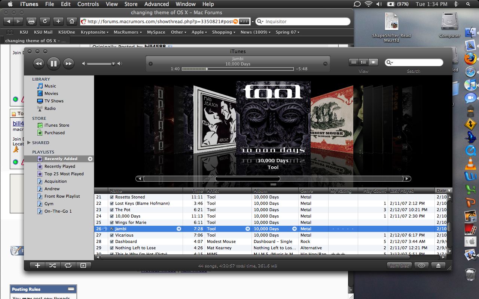479x299 pixels.
Task: Sort songs by Last Played column
Action: (x=411, y=191)
